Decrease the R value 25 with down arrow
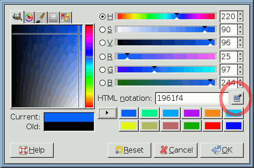The width and height of the screenshot is (254, 168). 240,59
